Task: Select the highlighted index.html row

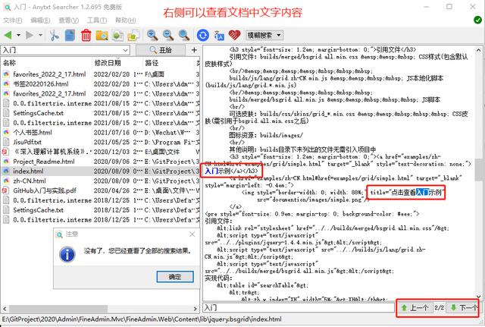Action: pos(99,171)
